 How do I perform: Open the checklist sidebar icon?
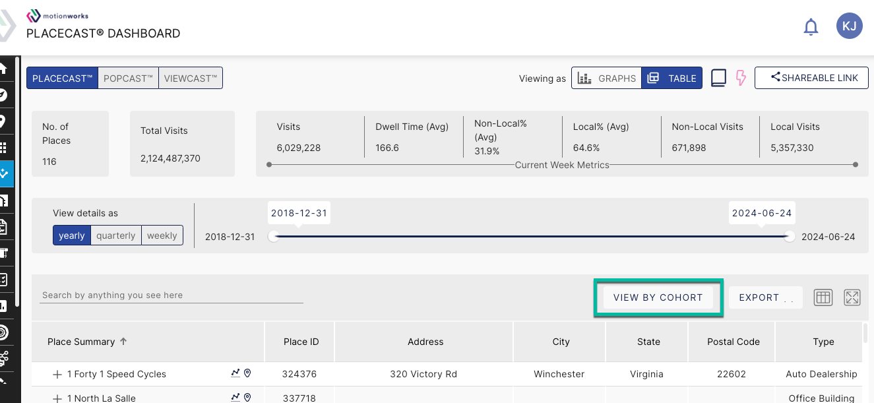3,280
